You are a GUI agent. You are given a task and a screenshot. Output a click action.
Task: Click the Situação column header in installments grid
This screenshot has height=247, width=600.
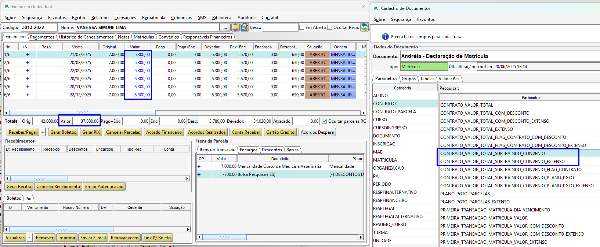point(317,47)
